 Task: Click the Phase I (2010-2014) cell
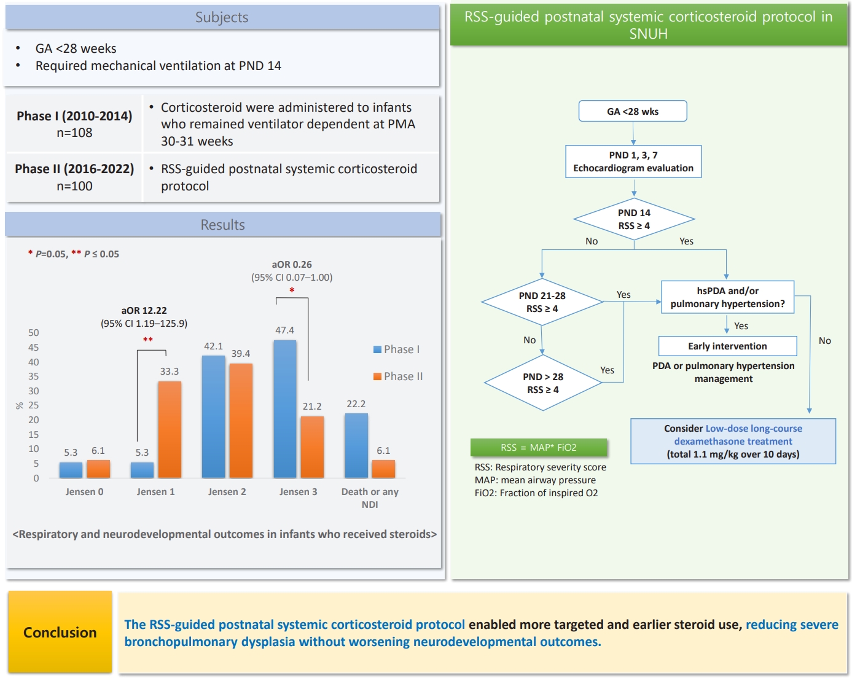[x=74, y=123]
